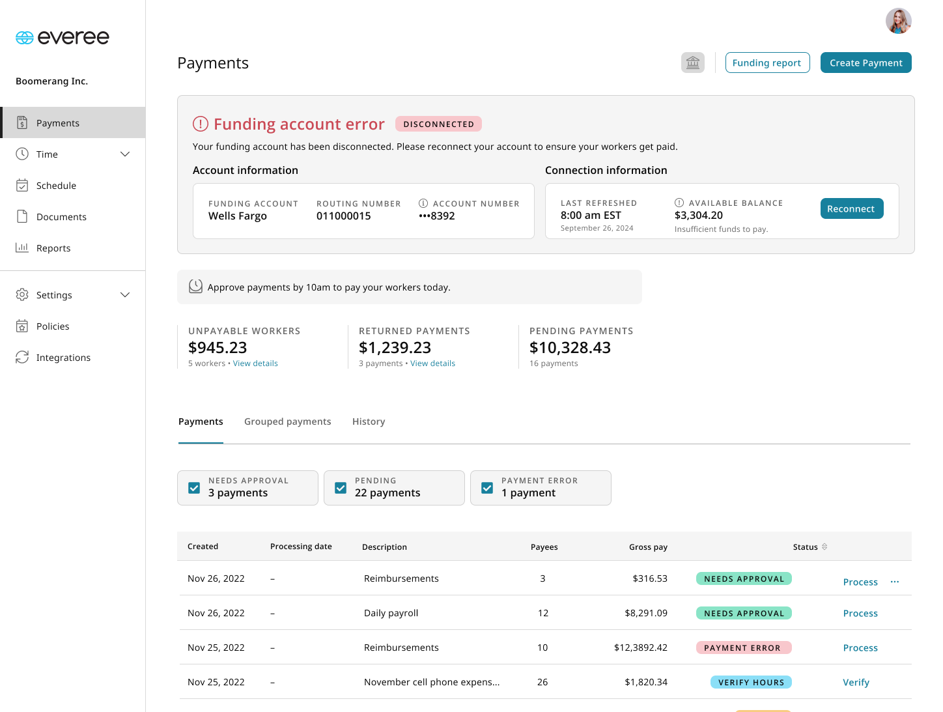The height and width of the screenshot is (712, 943).
Task: Switch to the History tab
Action: pyautogui.click(x=369, y=421)
